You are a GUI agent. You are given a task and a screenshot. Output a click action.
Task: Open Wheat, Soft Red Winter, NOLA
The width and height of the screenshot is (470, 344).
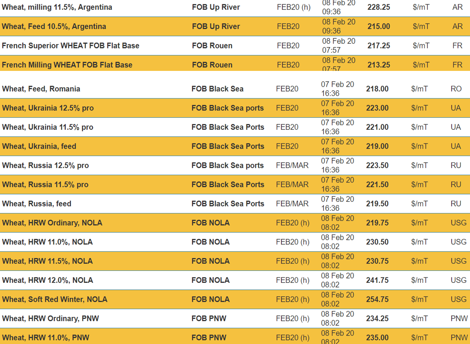point(55,299)
